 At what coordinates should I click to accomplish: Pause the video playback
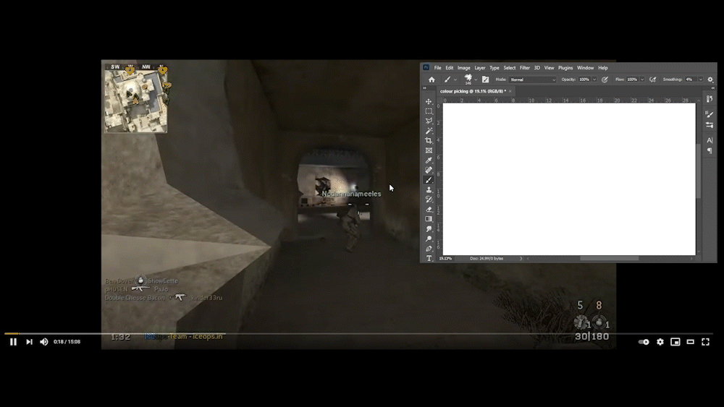(13, 342)
